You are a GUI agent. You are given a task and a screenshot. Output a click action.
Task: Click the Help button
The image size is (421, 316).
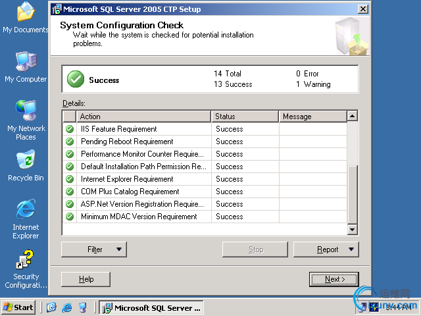point(86,279)
